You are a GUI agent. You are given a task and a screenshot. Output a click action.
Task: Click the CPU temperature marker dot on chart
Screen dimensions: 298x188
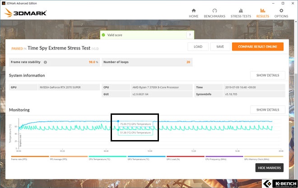(118, 130)
